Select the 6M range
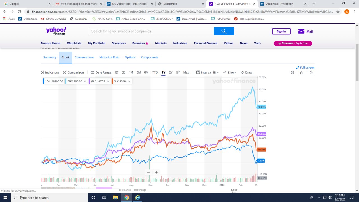 coord(146,72)
